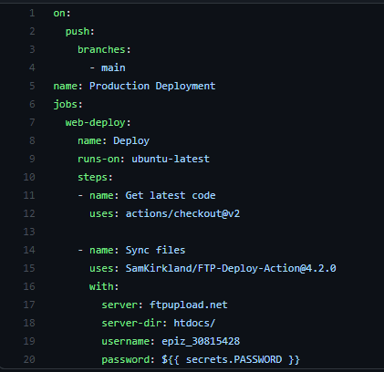This screenshot has width=384, height=372.
Task: Click line number 5 in the gutter
Action: pos(32,86)
